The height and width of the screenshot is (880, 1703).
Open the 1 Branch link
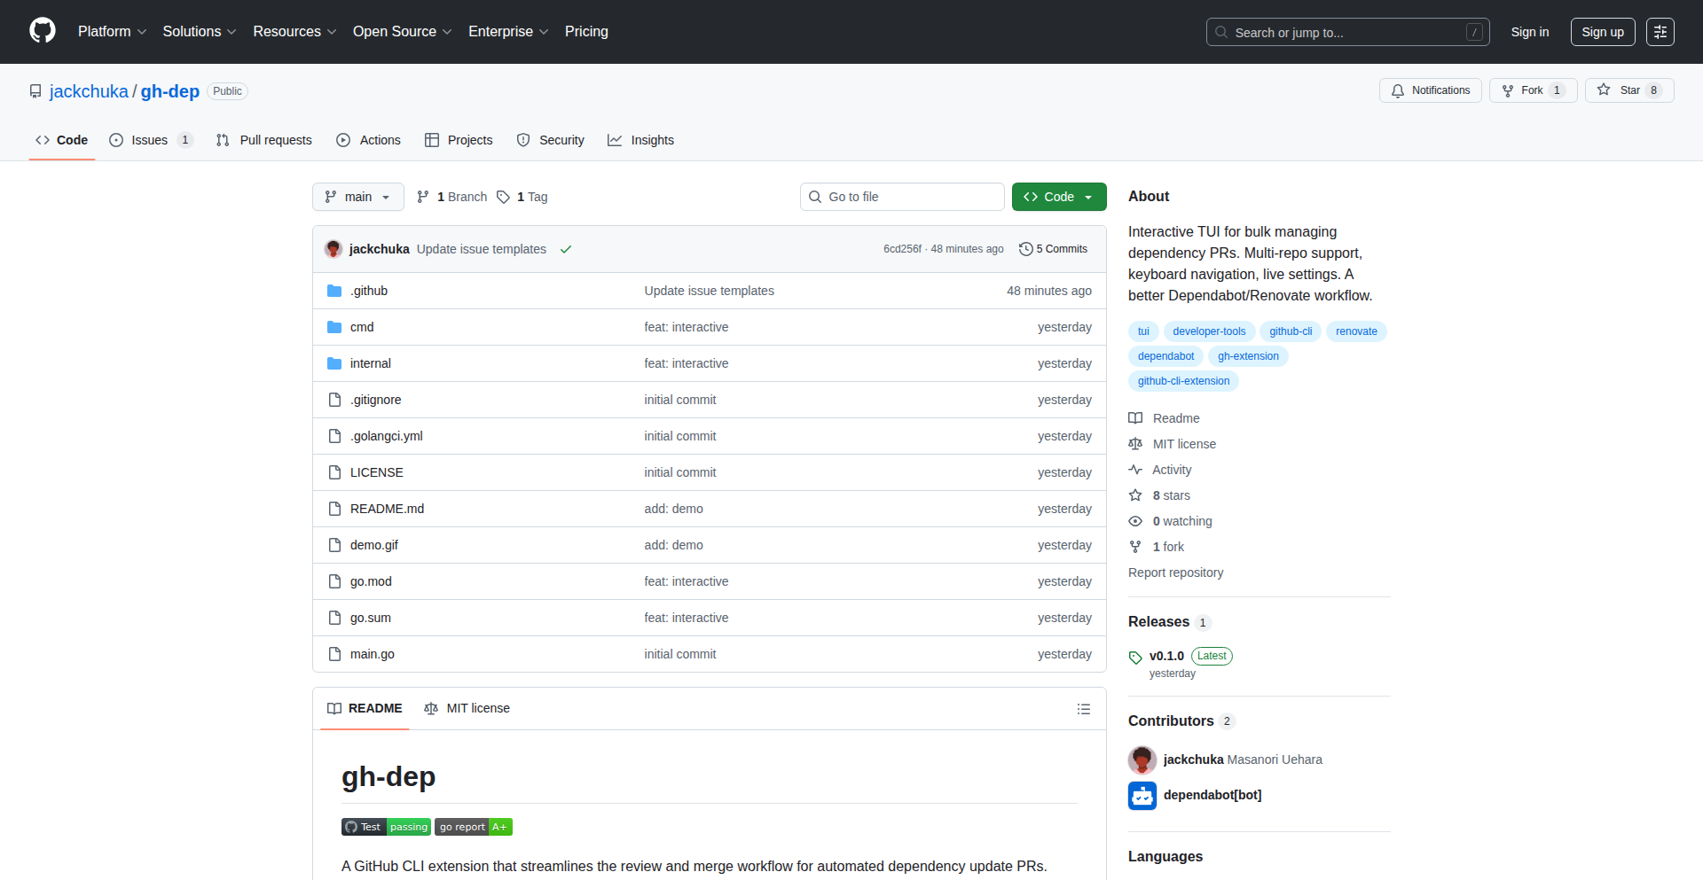(x=452, y=197)
